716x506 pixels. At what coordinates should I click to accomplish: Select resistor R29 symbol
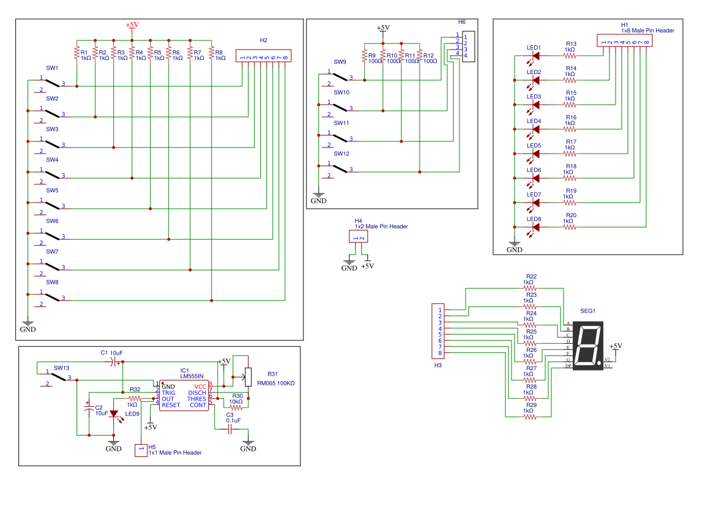530,417
